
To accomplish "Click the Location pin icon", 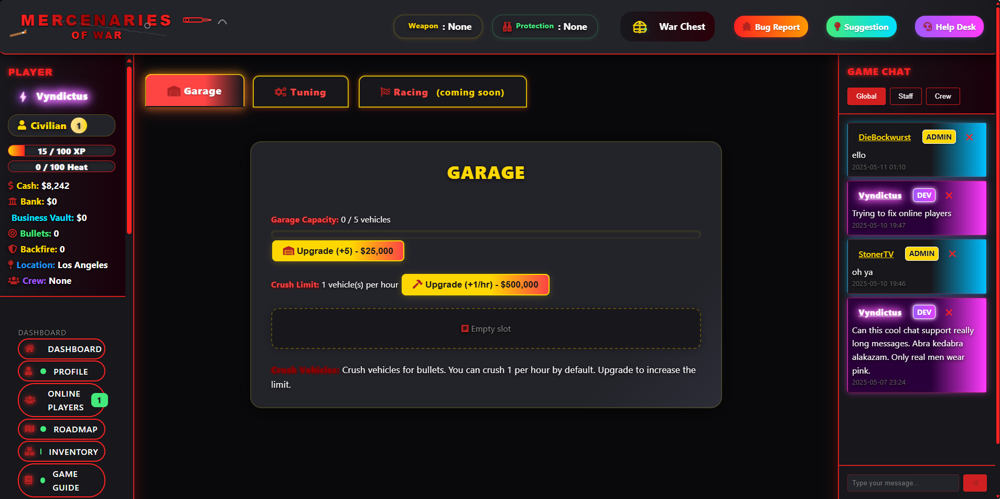I will [12, 265].
